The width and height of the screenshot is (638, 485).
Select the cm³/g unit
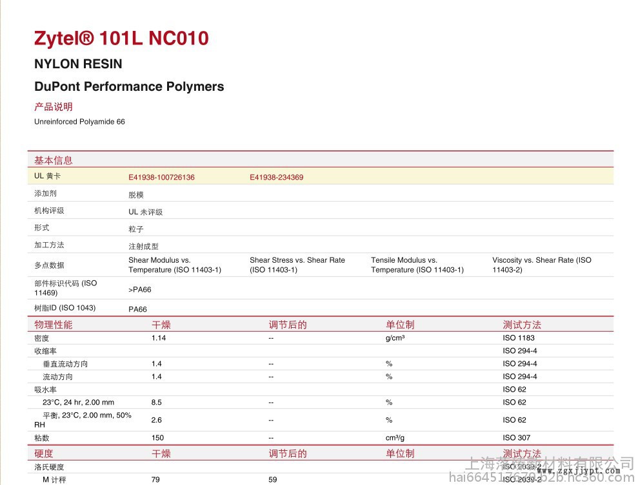pyautogui.click(x=395, y=438)
